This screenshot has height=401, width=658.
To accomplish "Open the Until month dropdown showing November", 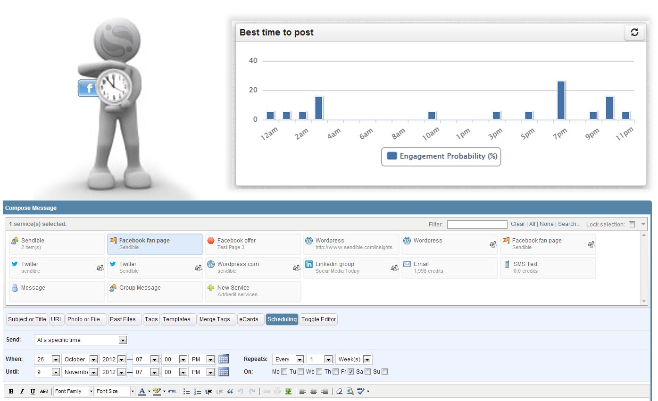I will [x=80, y=372].
